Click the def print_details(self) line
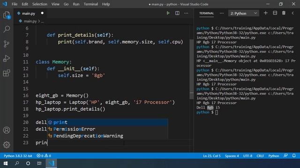300x168 pixels. [x=80, y=35]
